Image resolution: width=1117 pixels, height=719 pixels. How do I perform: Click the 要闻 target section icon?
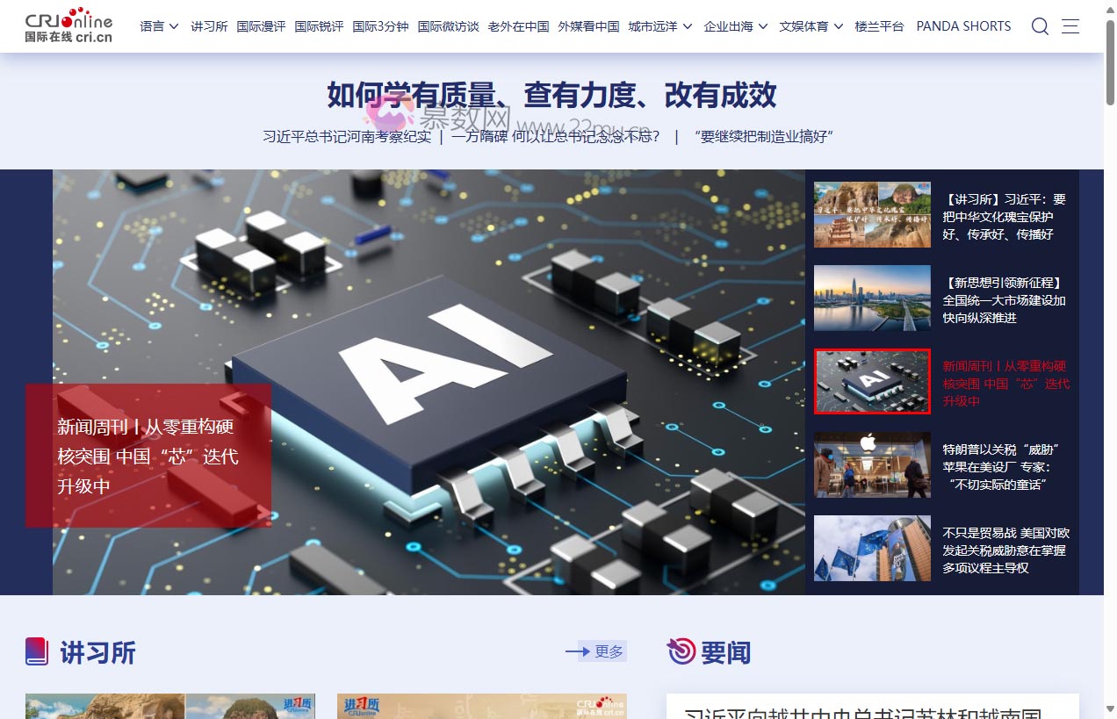coord(681,651)
